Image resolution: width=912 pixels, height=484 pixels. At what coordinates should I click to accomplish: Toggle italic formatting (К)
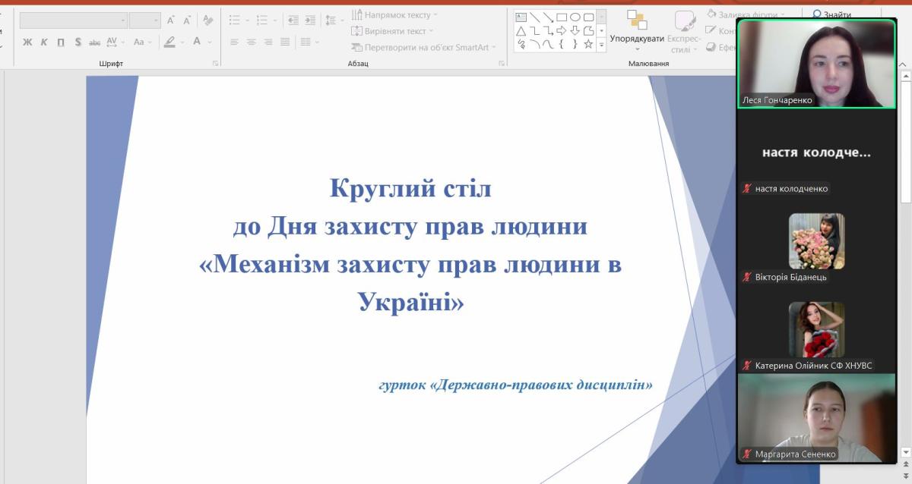coord(44,42)
